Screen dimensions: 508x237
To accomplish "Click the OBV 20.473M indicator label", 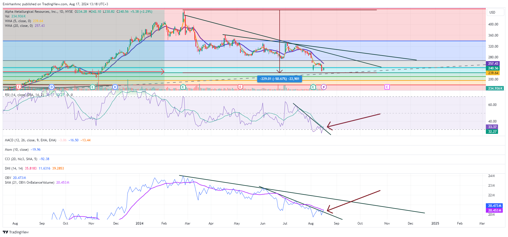I will [x=16, y=178].
